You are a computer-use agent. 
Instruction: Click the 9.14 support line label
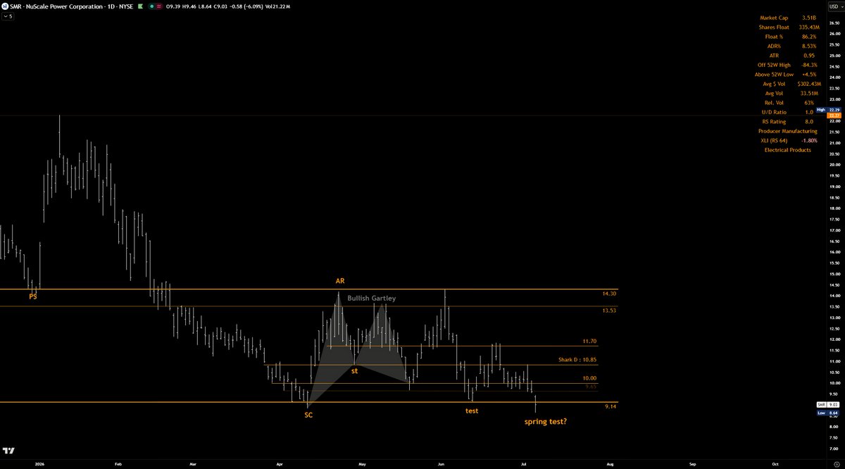click(x=611, y=407)
